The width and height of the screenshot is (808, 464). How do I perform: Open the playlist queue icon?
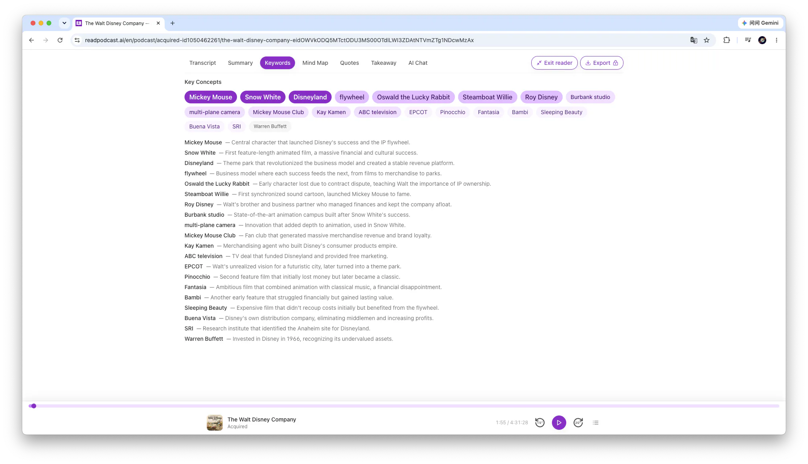coord(596,423)
